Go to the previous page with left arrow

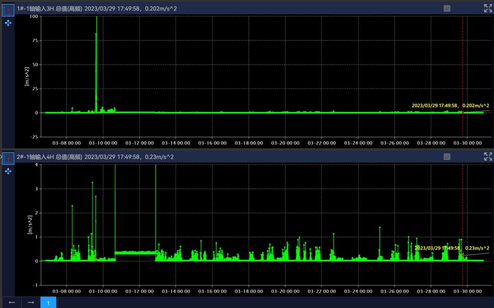point(12,302)
